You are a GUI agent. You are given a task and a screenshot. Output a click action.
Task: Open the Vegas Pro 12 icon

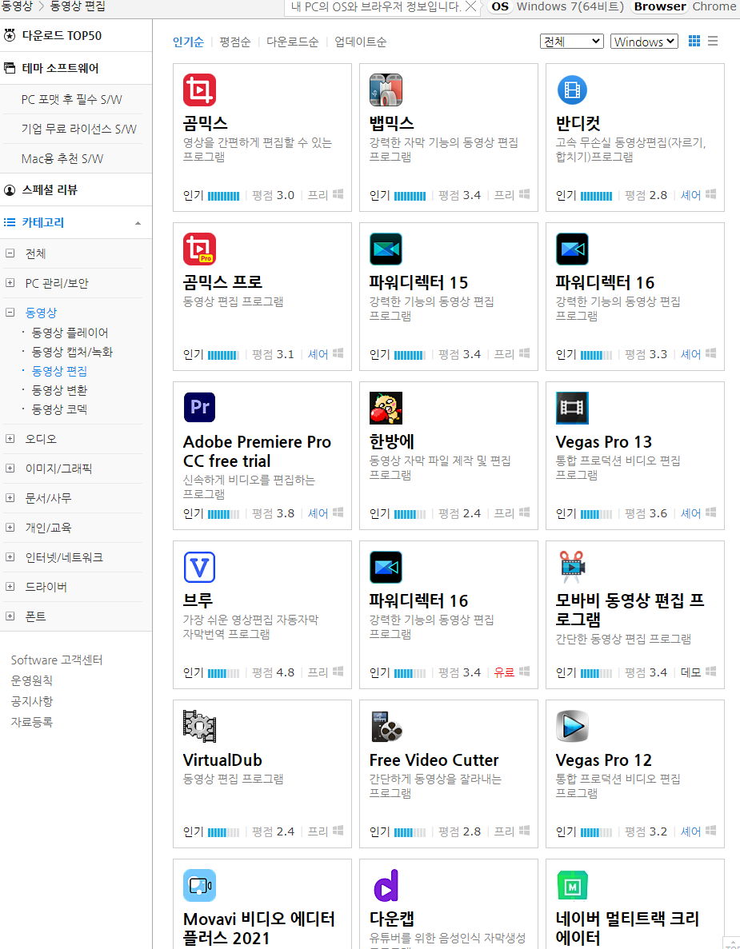pos(572,726)
